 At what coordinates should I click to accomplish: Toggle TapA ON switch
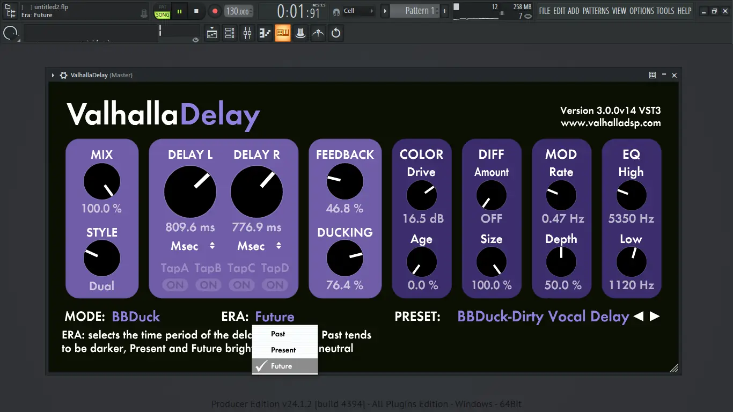coord(175,285)
